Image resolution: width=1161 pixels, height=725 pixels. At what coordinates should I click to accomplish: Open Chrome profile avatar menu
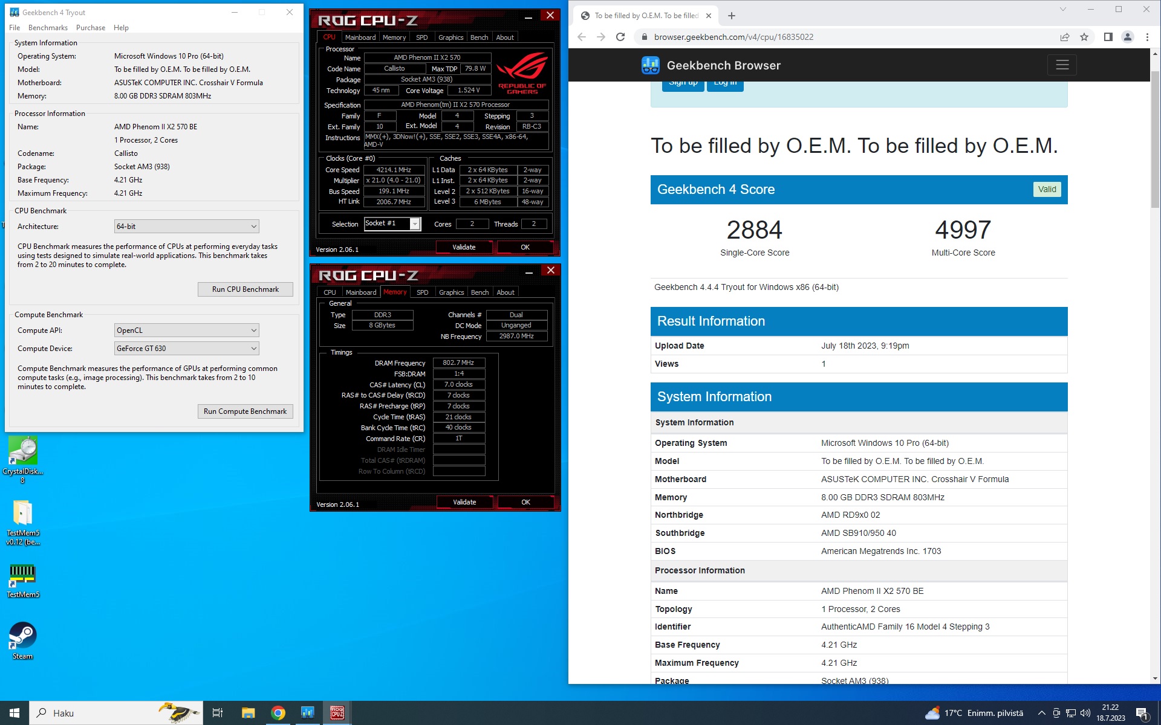click(1128, 37)
